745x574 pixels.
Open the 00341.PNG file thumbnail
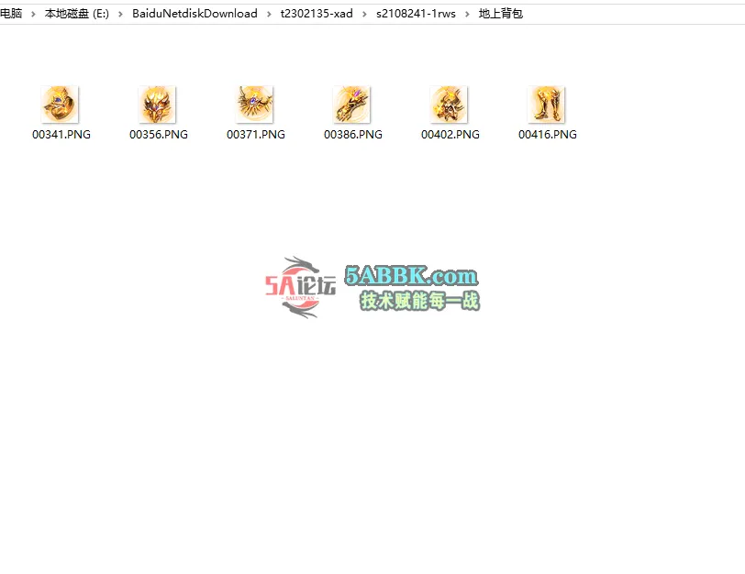[61, 104]
